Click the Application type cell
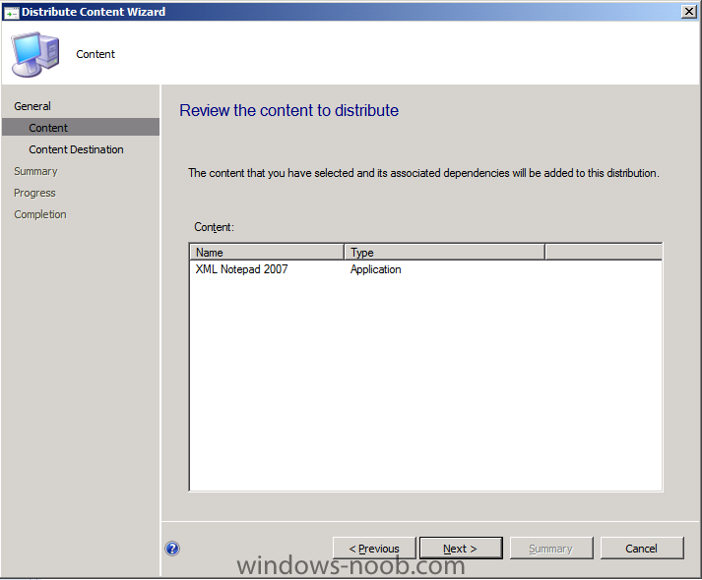Screen dimensions: 702x580 376,269
